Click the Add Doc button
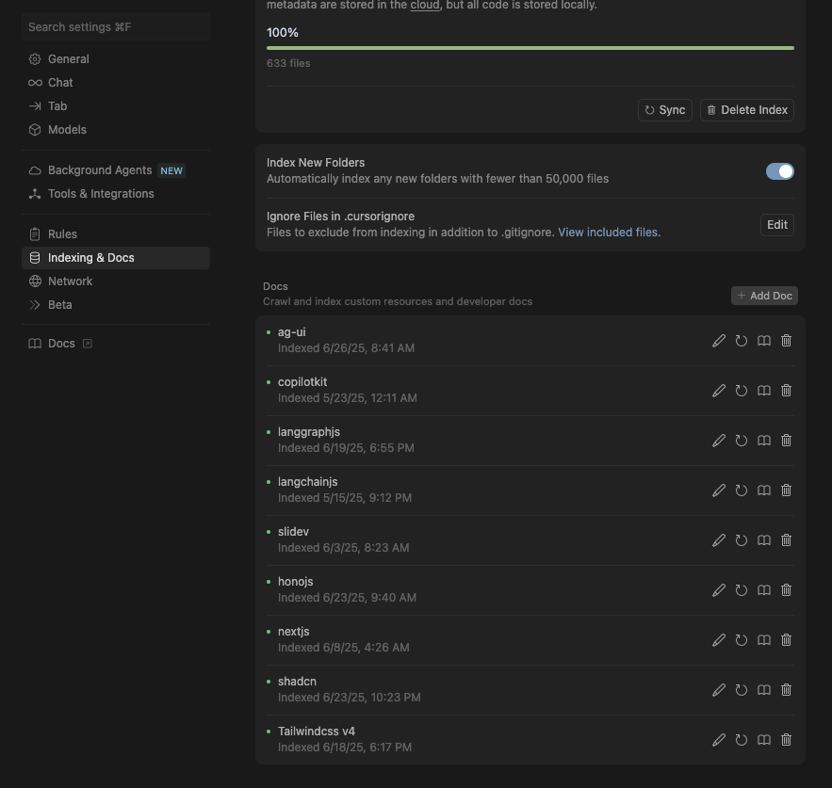This screenshot has width=832, height=788. click(x=764, y=296)
